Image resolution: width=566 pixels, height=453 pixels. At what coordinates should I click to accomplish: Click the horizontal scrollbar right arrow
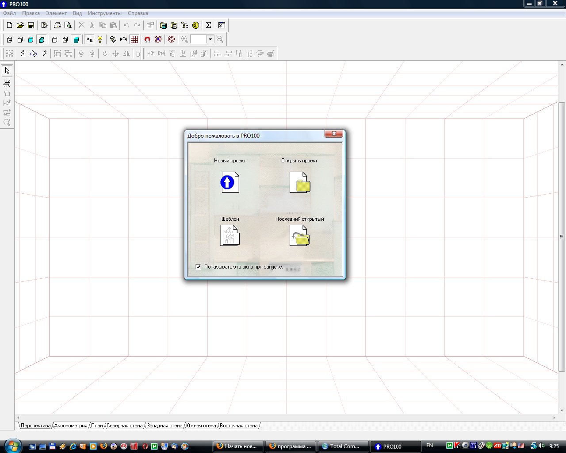554,418
